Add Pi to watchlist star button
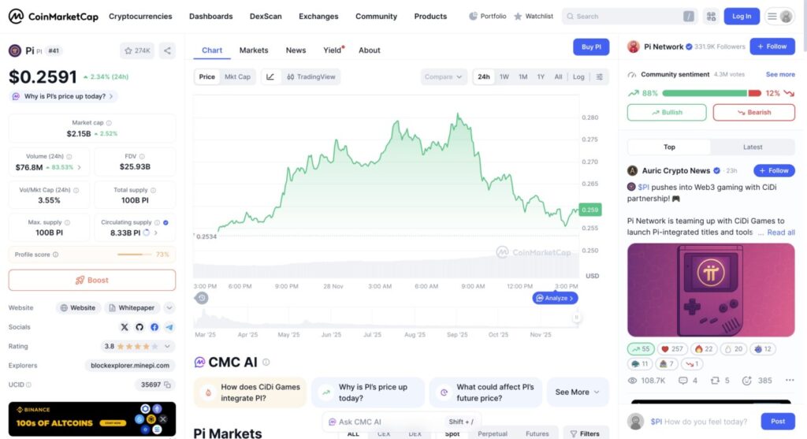Image resolution: width=807 pixels, height=439 pixels. [x=137, y=50]
